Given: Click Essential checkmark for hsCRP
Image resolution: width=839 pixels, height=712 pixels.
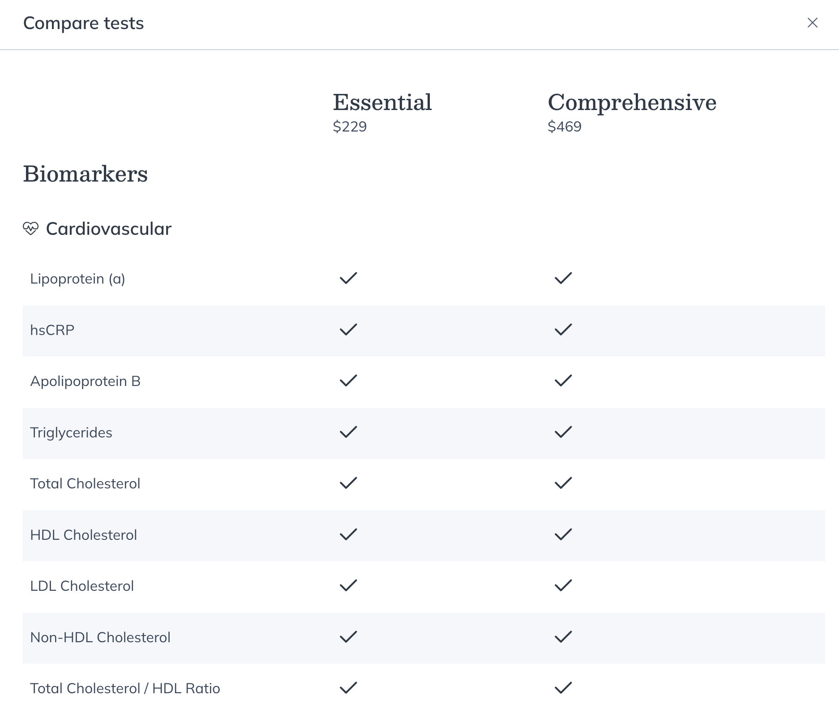Looking at the screenshot, I should (348, 330).
